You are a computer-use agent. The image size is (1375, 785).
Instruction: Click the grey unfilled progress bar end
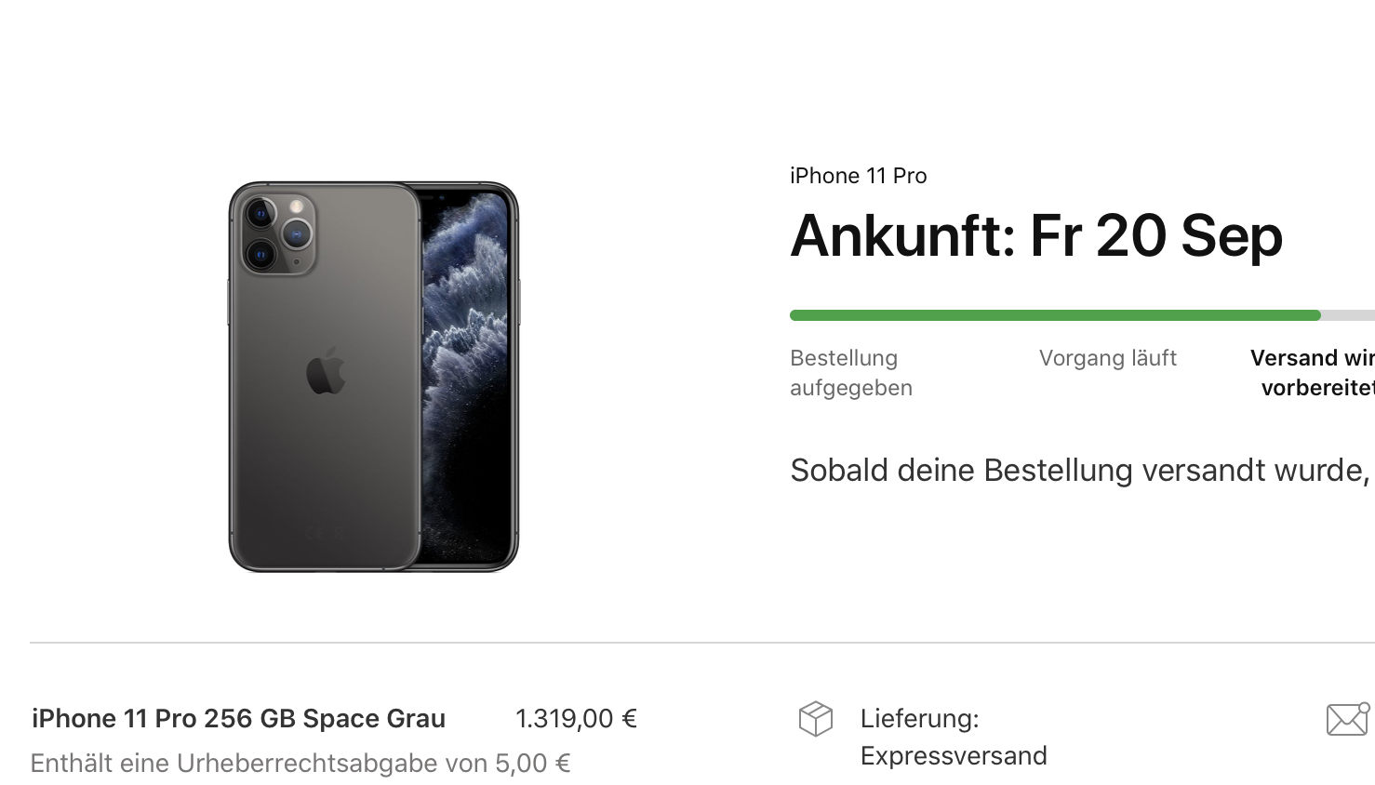click(1348, 315)
